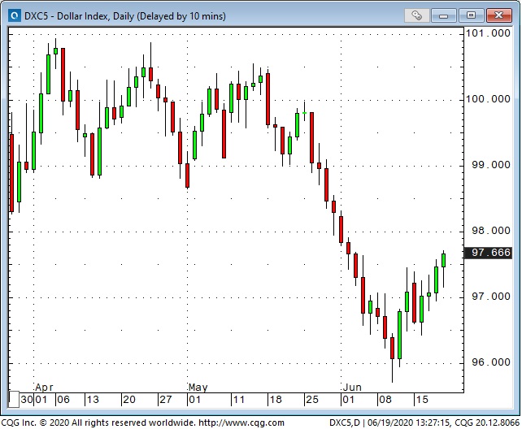Close the DXC5 chart window
Image resolution: width=522 pixels, height=429 pixels.
pos(498,15)
